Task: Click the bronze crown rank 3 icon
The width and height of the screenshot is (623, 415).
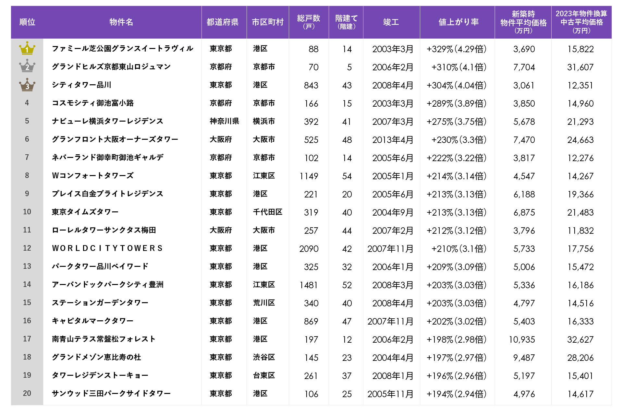Action: tap(27, 85)
